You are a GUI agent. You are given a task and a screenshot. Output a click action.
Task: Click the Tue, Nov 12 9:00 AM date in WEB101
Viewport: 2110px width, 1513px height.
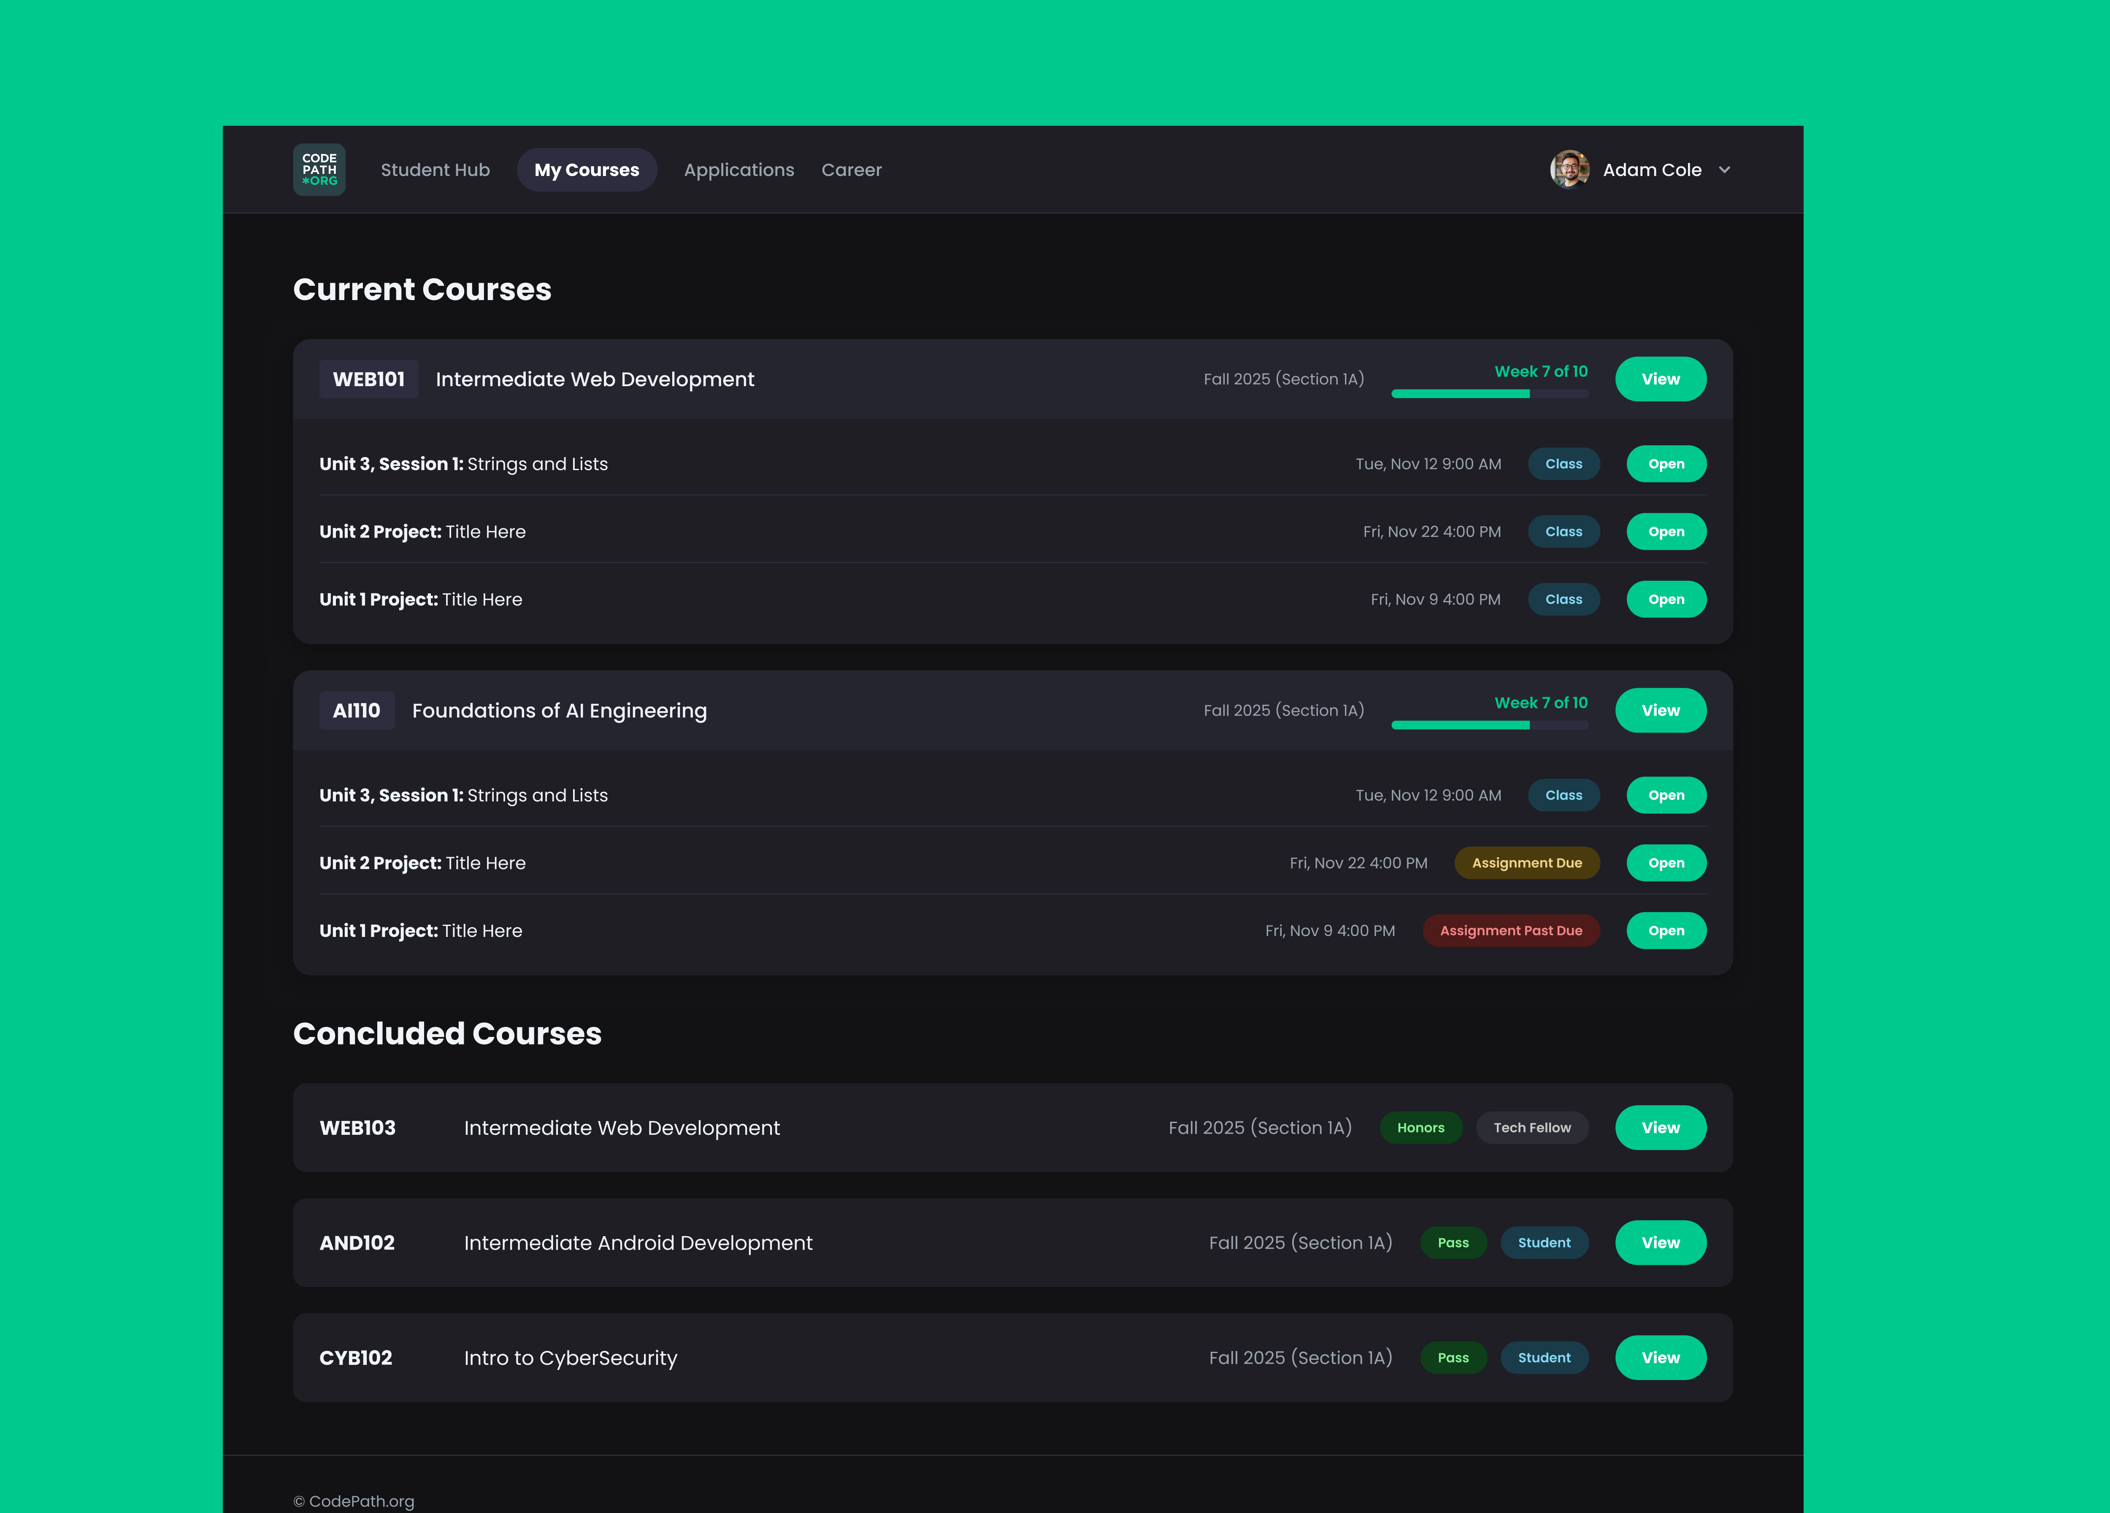tap(1428, 464)
